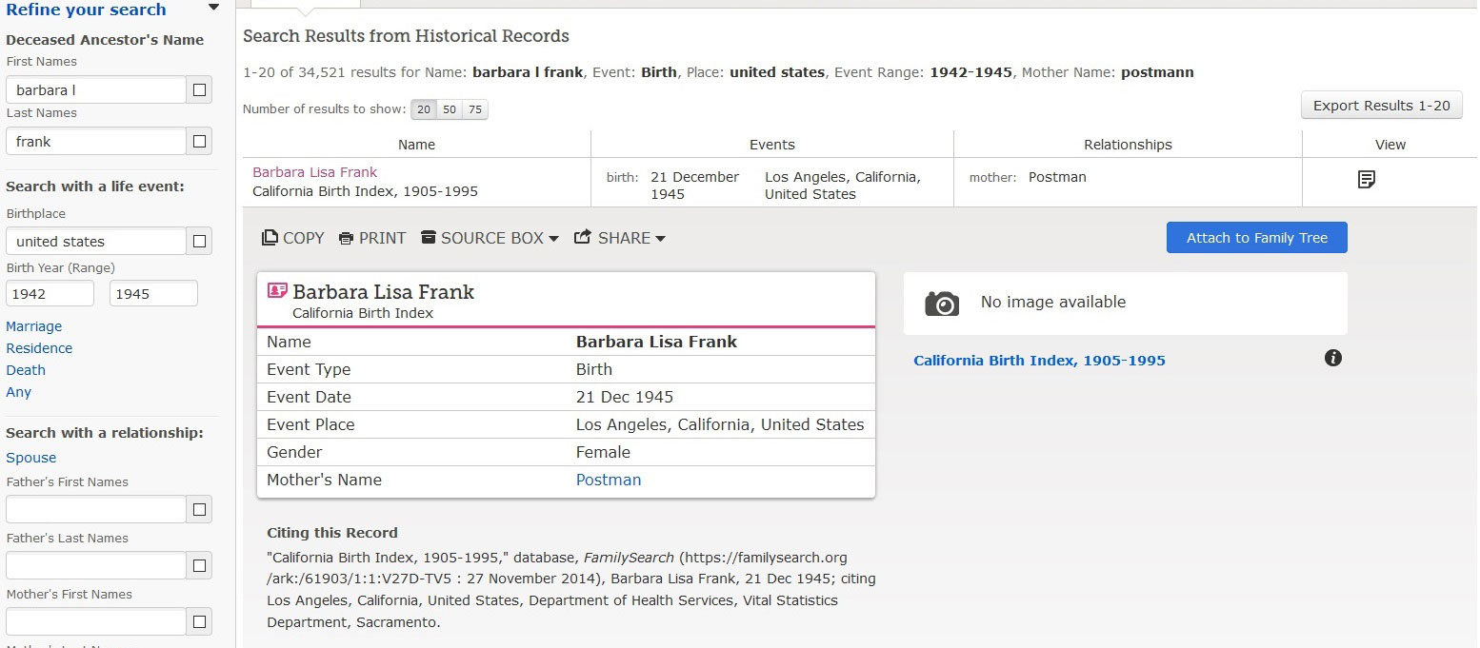Click the record details document icon

coord(1366,179)
